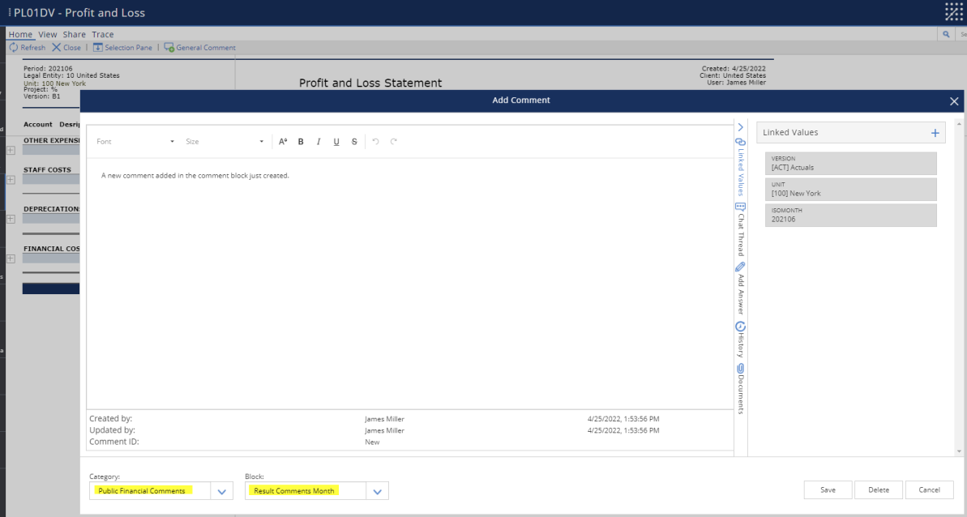Expand the Block dropdown for Result Comments Month

377,490
